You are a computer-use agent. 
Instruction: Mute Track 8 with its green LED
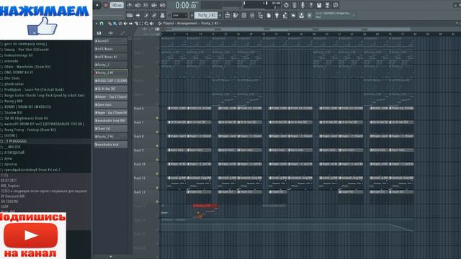[157, 146]
